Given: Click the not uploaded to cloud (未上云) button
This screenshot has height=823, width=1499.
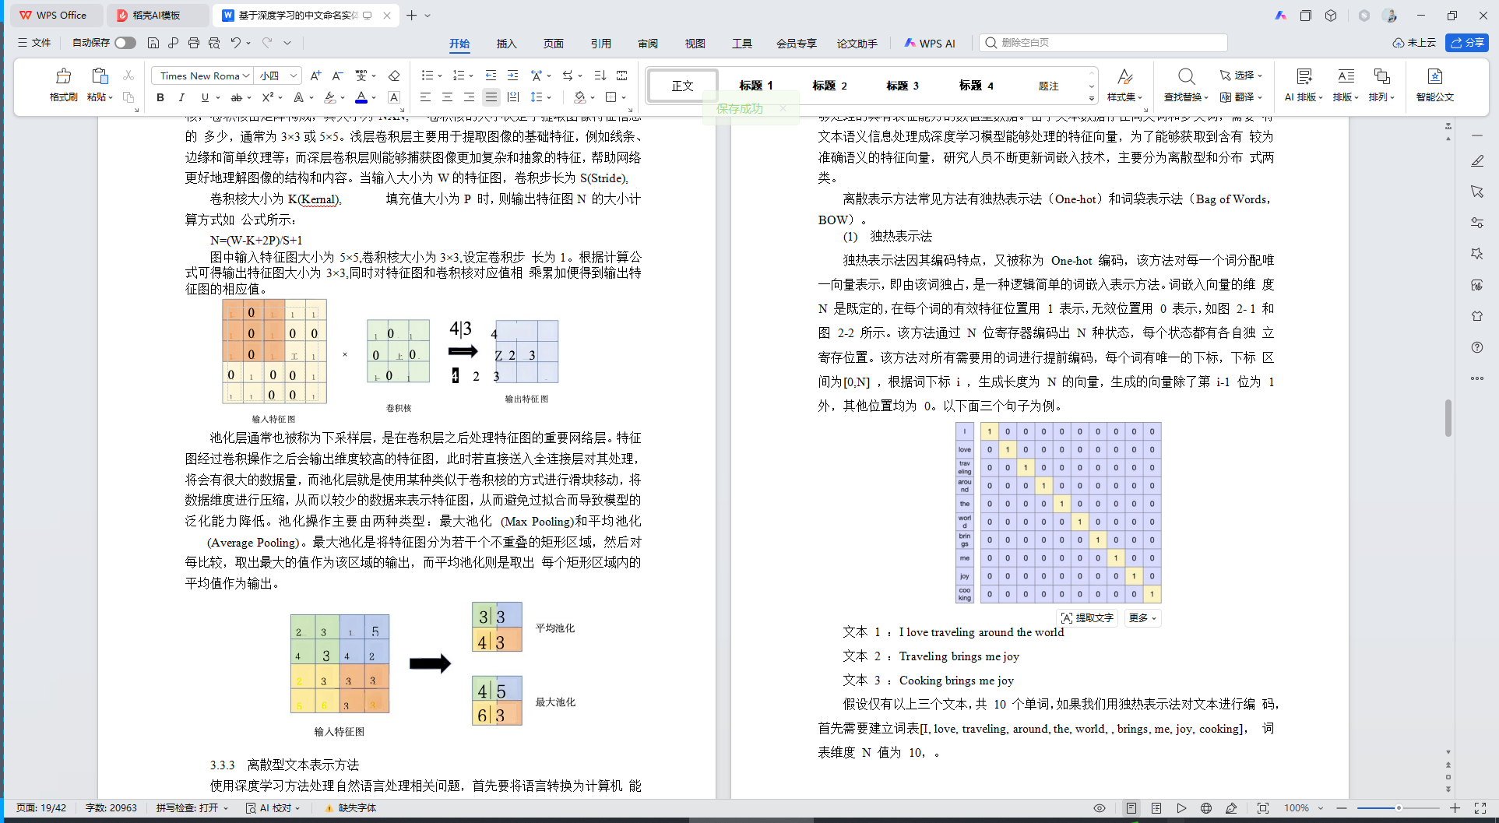Looking at the screenshot, I should (1414, 43).
